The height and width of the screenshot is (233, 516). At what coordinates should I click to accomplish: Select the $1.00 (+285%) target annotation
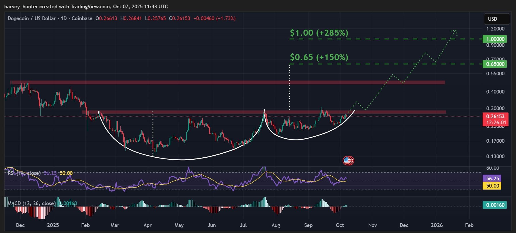point(319,33)
